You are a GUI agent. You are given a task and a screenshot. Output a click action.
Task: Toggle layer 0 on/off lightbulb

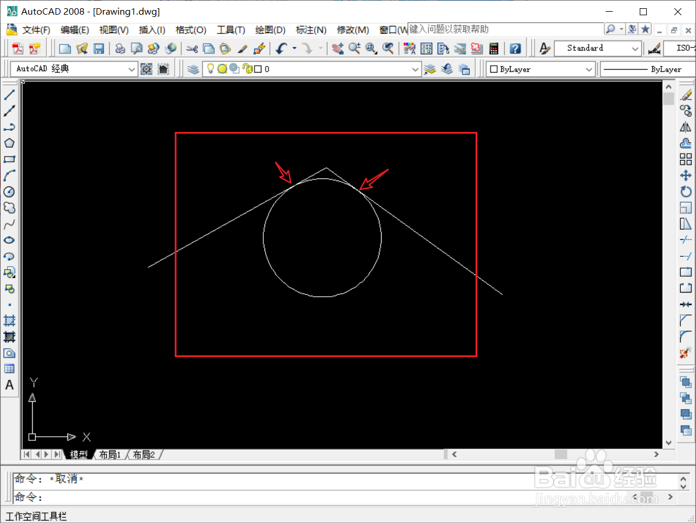[211, 69]
